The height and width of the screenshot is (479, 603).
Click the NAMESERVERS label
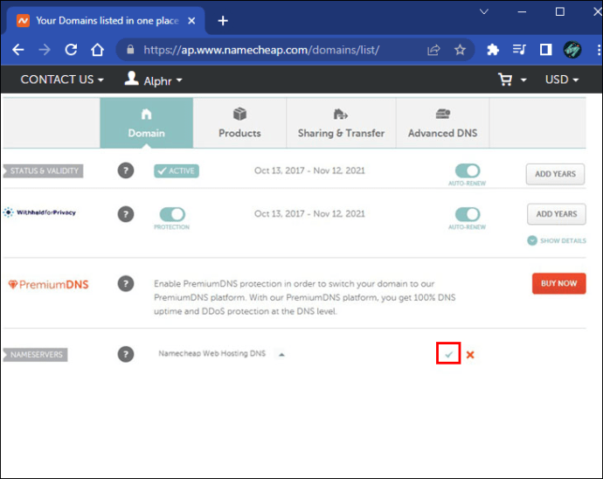tap(35, 354)
